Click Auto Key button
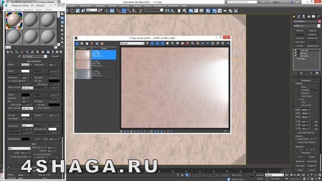The image size is (322, 181). [x=260, y=175]
